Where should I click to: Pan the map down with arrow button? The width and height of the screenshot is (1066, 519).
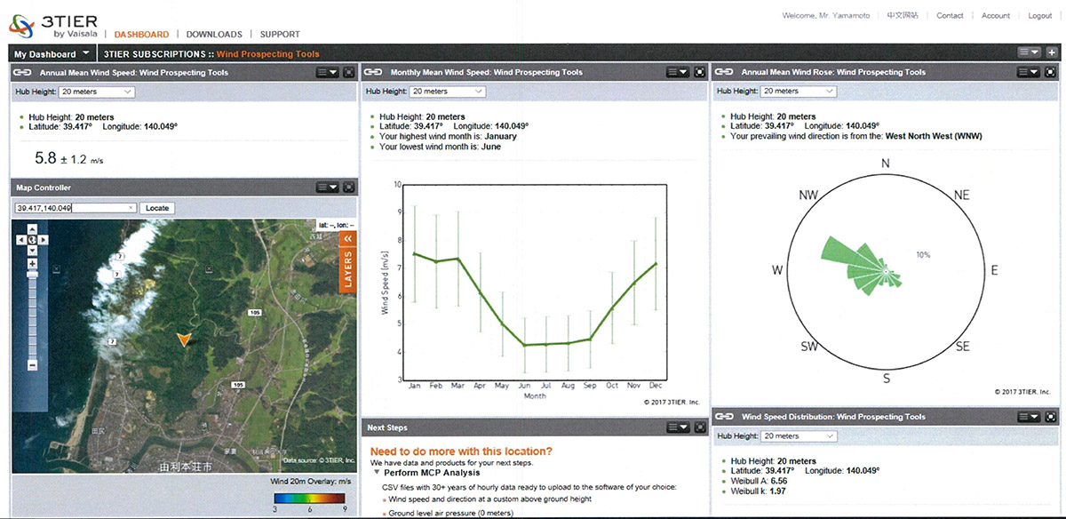(x=32, y=251)
